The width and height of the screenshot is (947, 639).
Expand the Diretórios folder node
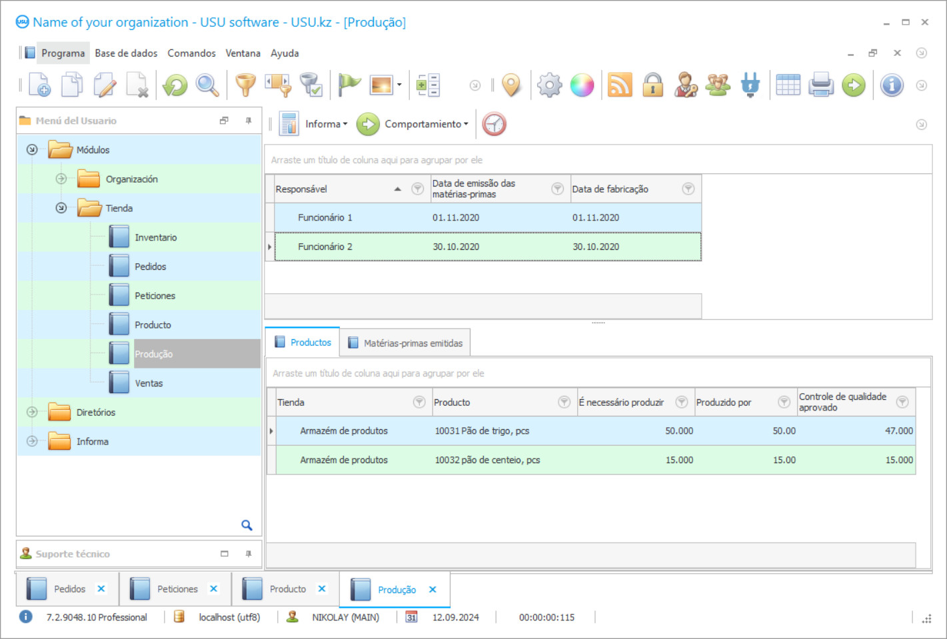32,412
